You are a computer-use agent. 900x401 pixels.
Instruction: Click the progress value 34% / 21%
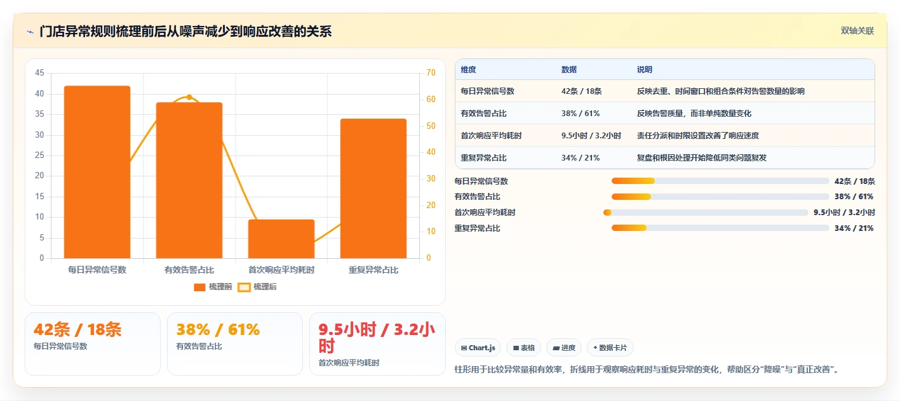coord(854,228)
